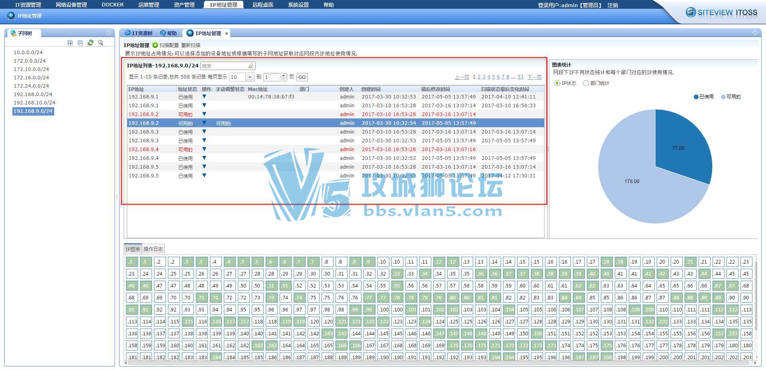
Task: Select subnet 172.24.0.0/24 in the tree
Action: 31,86
